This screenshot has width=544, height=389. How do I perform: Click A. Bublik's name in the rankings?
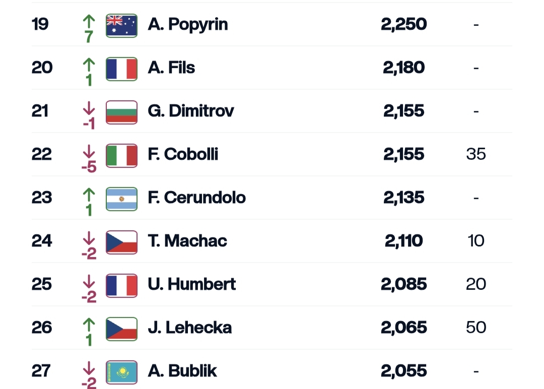tap(182, 371)
